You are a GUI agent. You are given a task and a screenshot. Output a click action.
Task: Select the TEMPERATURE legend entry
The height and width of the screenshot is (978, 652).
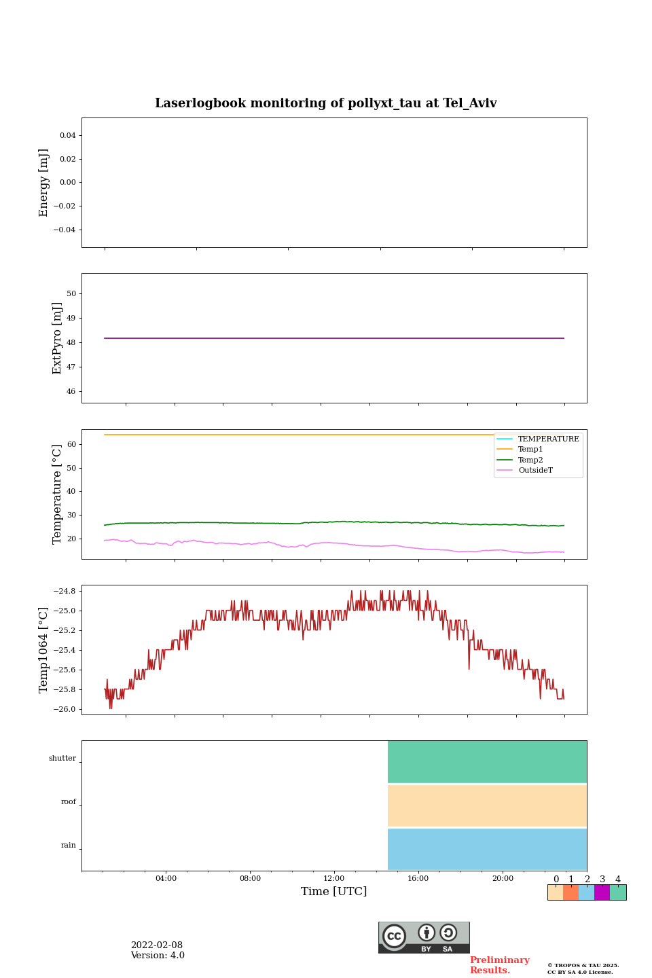coord(538,439)
